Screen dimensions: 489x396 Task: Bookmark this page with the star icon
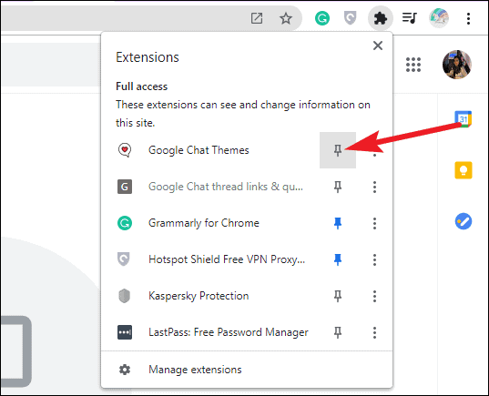[285, 18]
